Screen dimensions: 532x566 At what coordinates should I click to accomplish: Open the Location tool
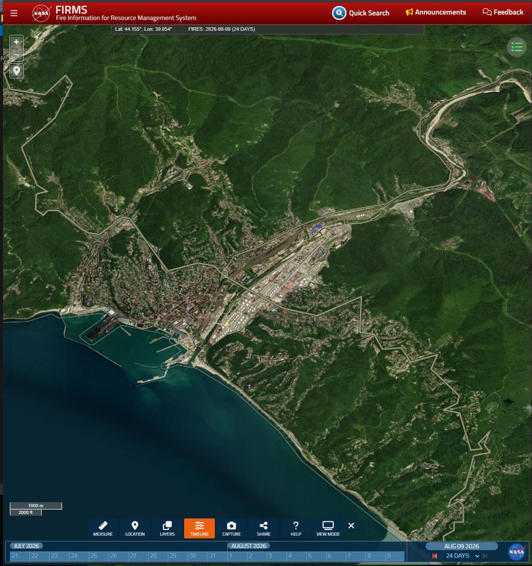click(135, 528)
